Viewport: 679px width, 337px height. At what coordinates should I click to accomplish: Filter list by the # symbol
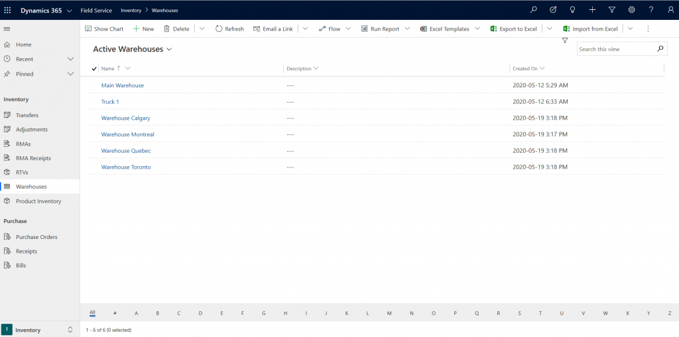click(x=115, y=313)
